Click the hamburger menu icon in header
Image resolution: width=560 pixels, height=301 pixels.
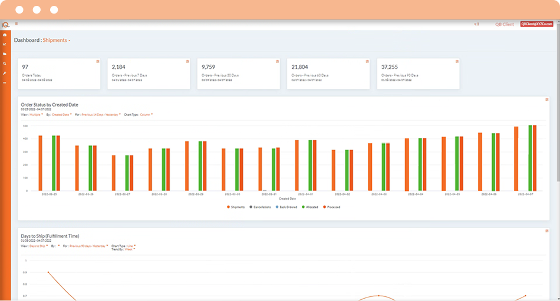coord(17,24)
